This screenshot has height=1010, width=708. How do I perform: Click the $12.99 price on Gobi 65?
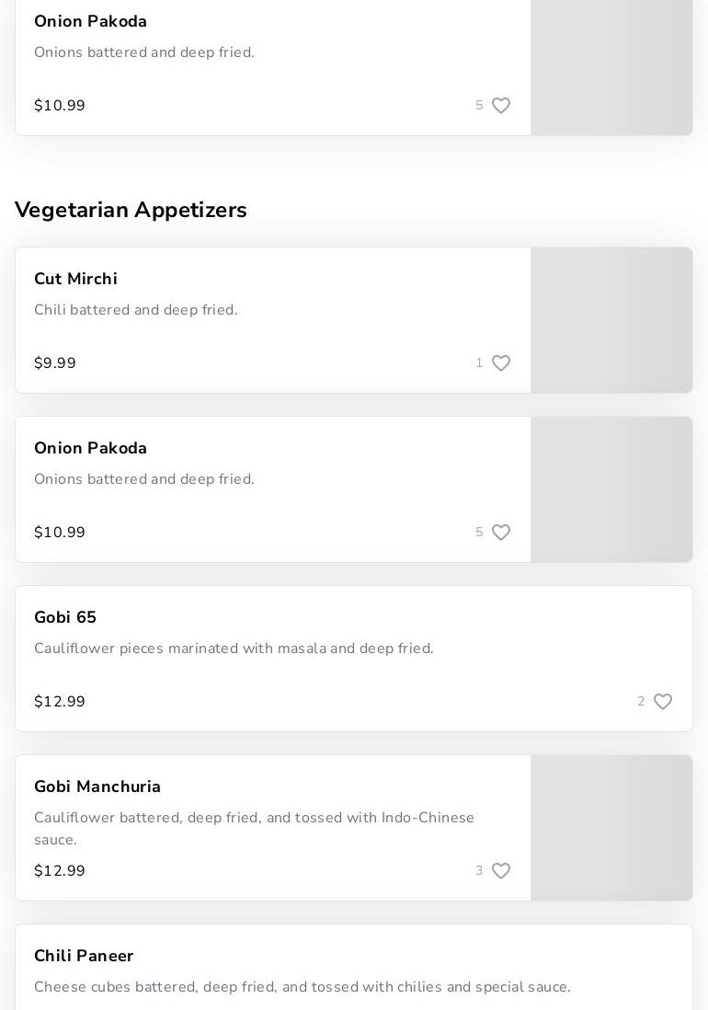click(x=60, y=702)
